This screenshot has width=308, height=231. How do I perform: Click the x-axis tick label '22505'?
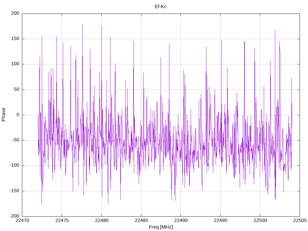click(x=300, y=220)
